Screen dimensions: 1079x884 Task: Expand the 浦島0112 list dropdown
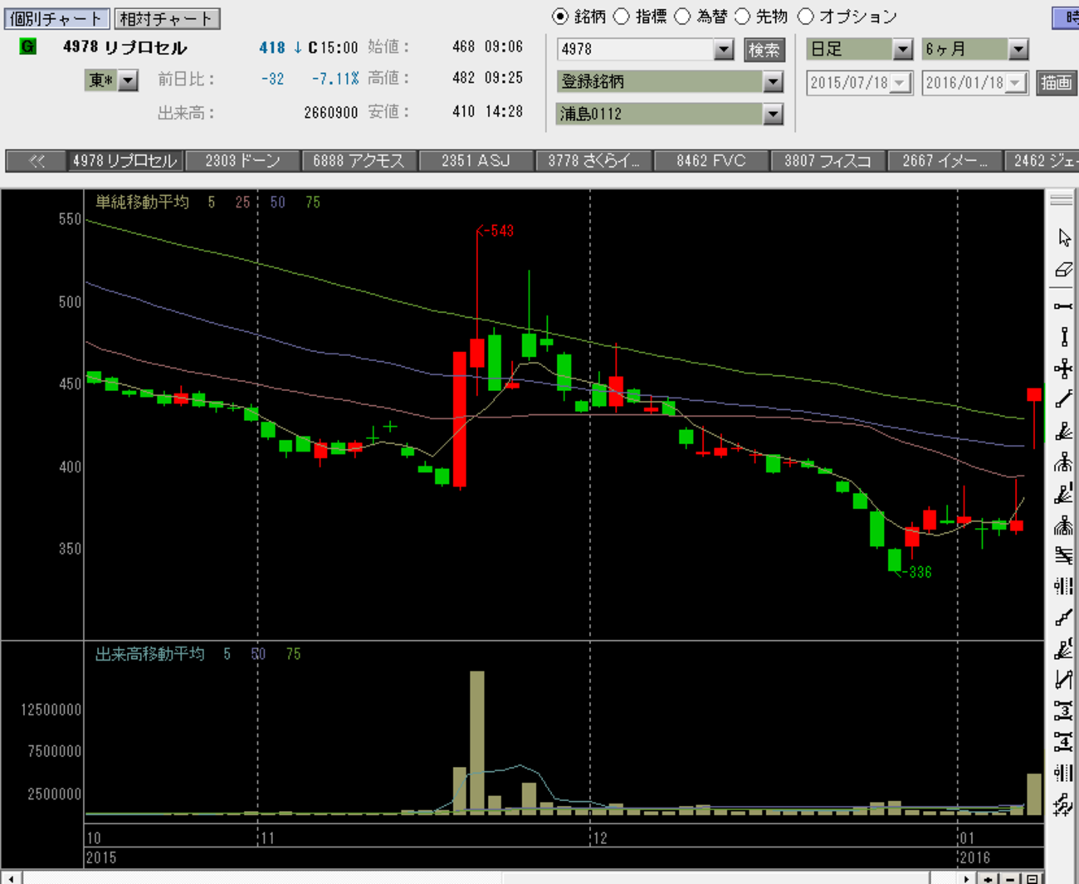pos(773,114)
